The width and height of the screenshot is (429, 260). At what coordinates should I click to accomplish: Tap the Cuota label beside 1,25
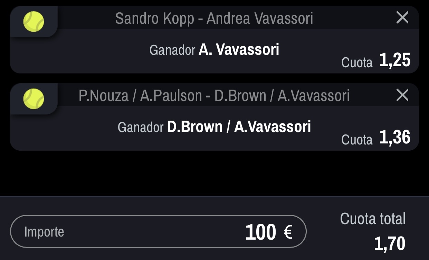[x=357, y=62]
